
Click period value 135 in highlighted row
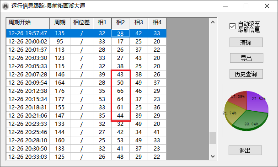(x=60, y=33)
